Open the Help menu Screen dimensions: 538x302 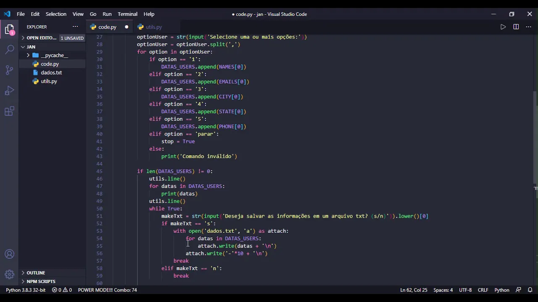[149, 14]
